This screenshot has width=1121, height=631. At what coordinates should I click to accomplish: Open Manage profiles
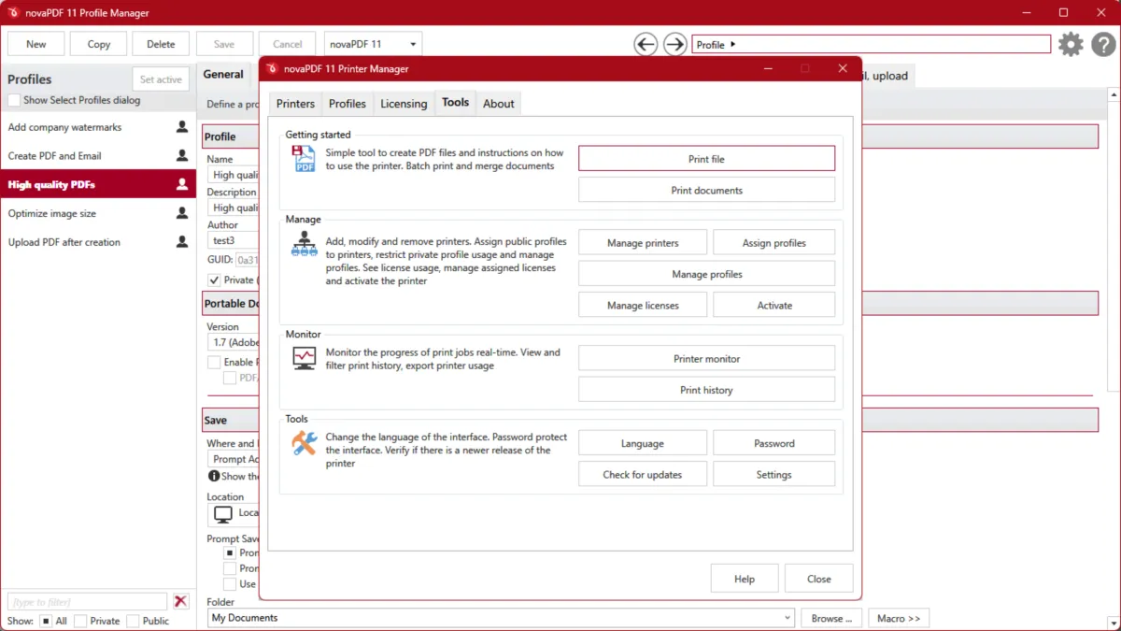[x=706, y=274]
